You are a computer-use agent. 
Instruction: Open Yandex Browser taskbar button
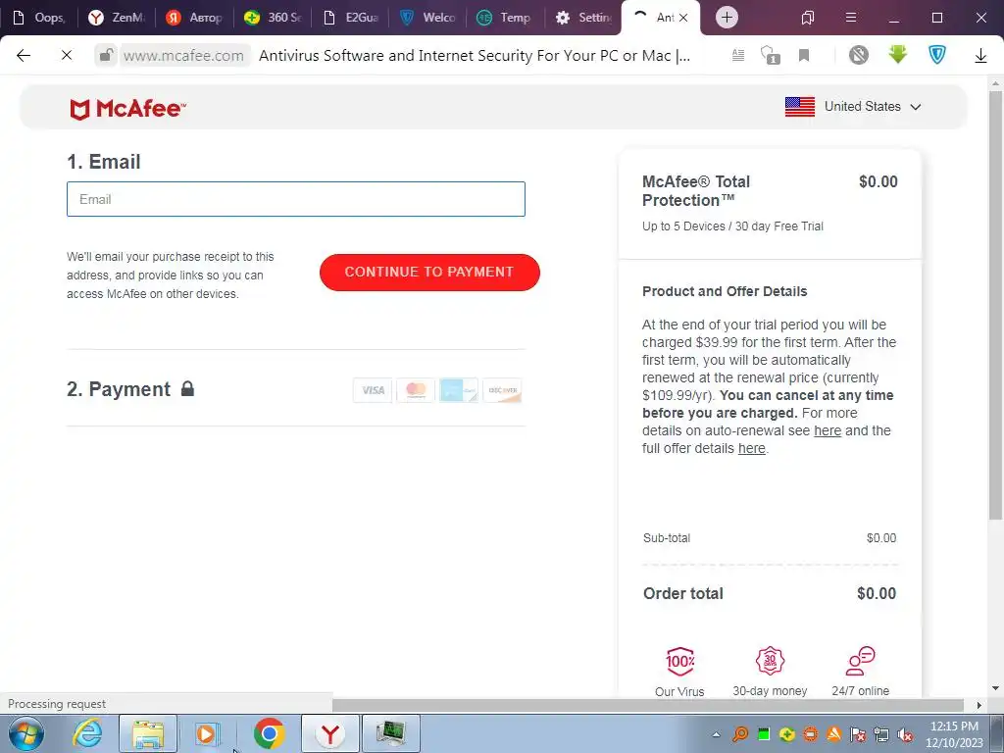[x=329, y=733]
